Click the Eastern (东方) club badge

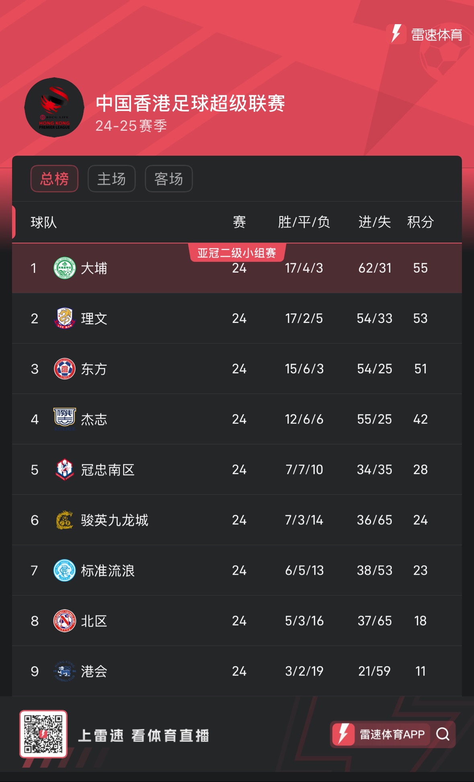64,368
